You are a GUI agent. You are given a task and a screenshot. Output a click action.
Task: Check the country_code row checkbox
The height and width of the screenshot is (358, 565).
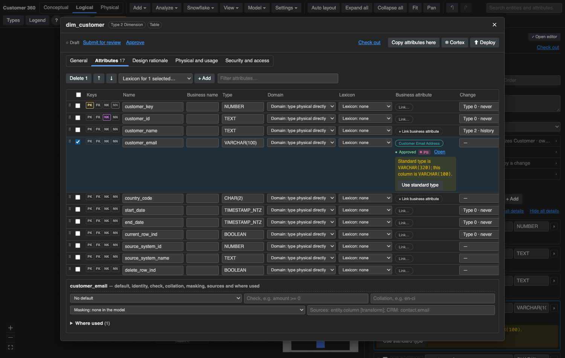point(78,197)
